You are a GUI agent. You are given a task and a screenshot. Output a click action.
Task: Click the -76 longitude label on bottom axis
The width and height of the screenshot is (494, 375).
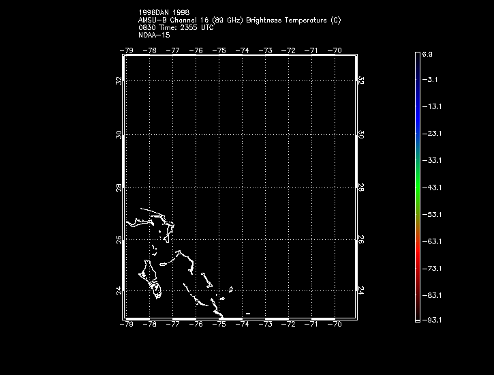(196, 324)
